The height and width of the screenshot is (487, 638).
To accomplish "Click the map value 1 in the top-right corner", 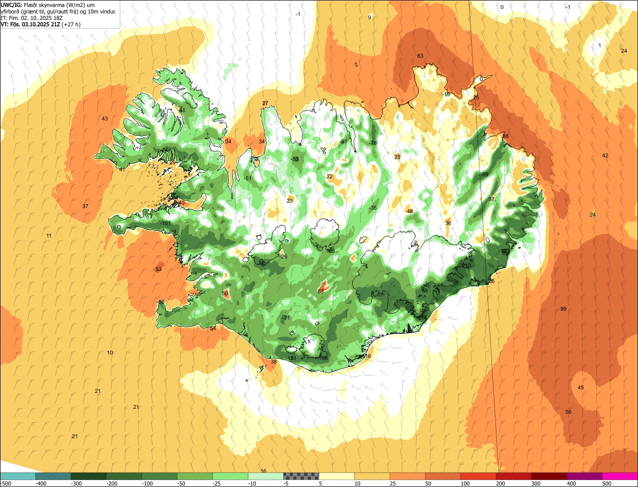I will tap(600, 46).
